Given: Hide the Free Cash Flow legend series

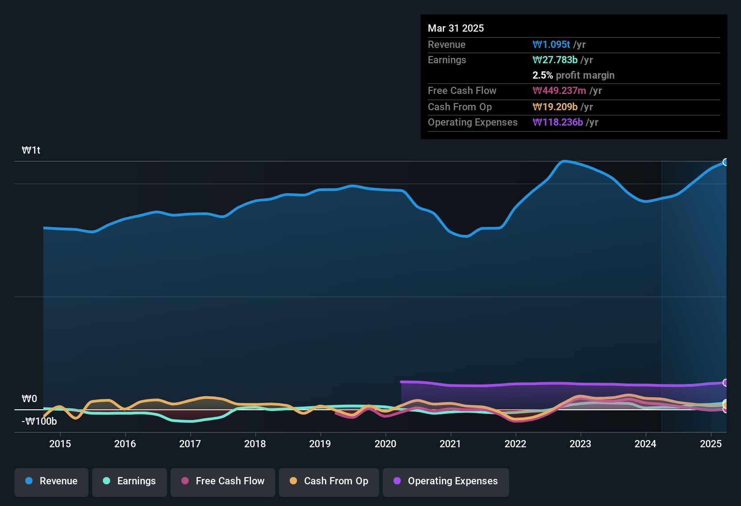Looking at the screenshot, I should click(223, 482).
